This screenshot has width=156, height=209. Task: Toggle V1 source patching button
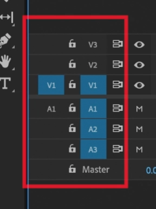tap(51, 85)
